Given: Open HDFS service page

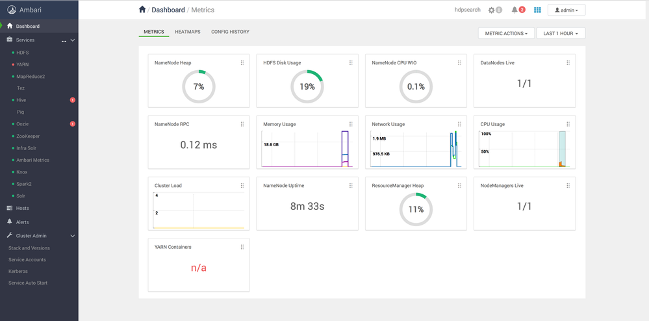Looking at the screenshot, I should tap(23, 53).
